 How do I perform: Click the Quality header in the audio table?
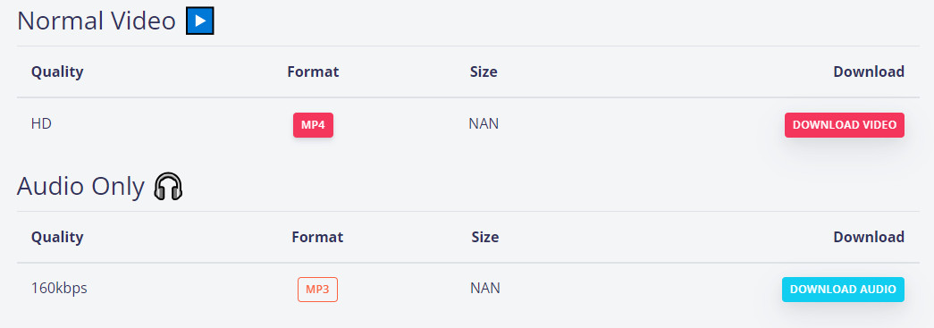point(57,237)
